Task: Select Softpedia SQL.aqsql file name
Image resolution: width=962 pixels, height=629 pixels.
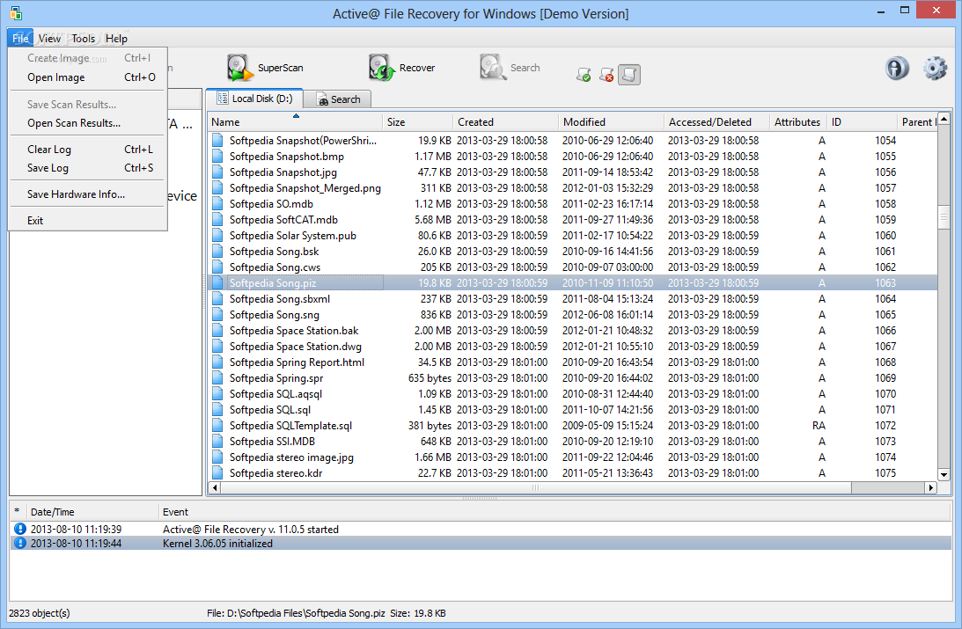Action: [275, 393]
